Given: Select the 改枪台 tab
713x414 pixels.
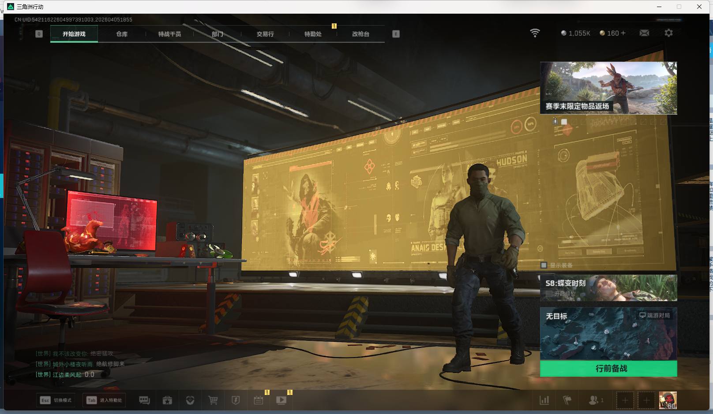Looking at the screenshot, I should point(360,34).
